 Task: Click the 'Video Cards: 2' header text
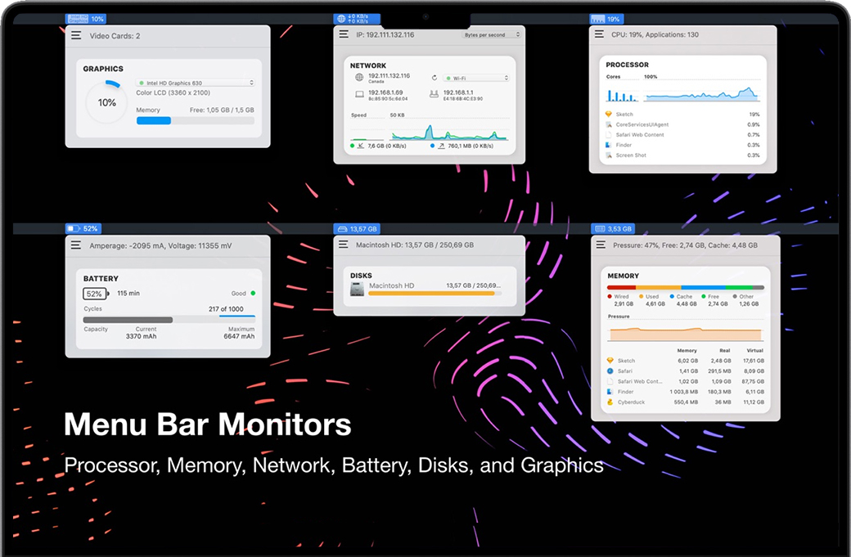click(115, 36)
